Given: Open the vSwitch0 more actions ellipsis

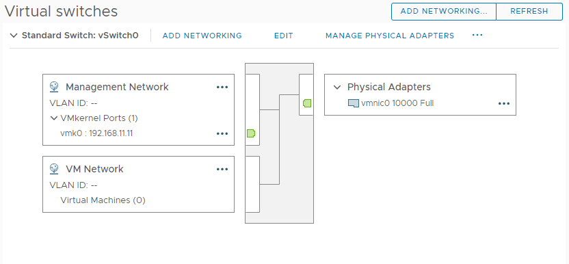Looking at the screenshot, I should [477, 36].
